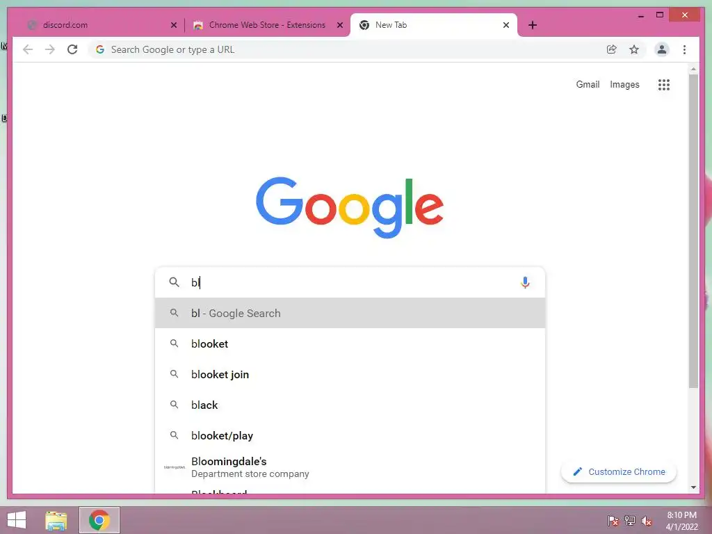Viewport: 712px width, 534px height.
Task: Click the Bloomingdale's logo thumbnail
Action: pos(175,467)
